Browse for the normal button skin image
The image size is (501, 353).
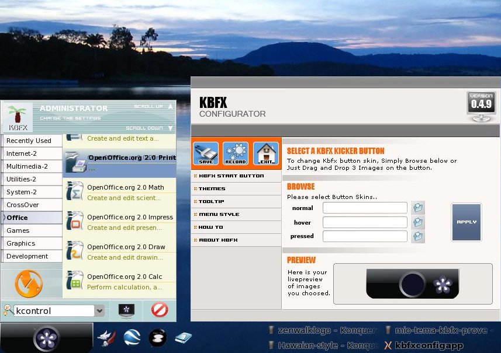(x=418, y=208)
